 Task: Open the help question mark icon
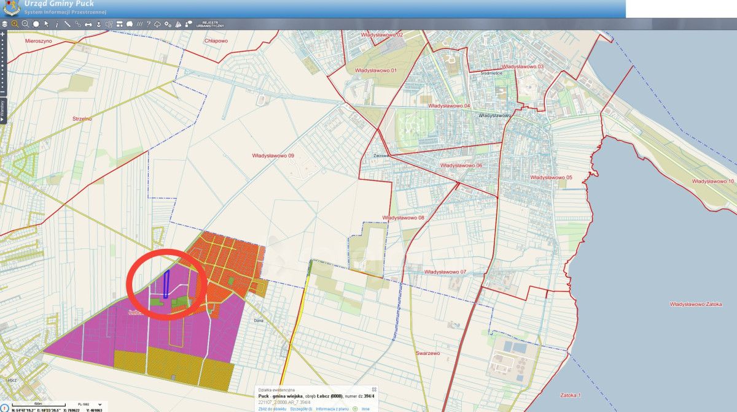147,24
